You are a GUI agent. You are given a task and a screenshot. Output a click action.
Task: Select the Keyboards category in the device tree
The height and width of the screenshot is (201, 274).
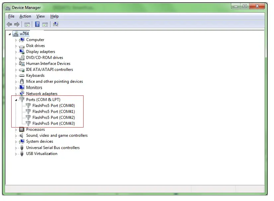pos(34,75)
